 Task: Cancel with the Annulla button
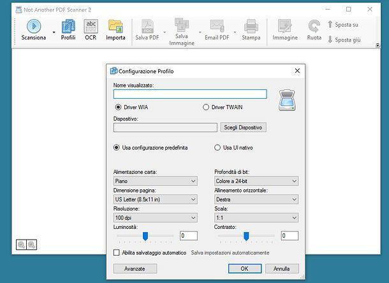pos(282,268)
